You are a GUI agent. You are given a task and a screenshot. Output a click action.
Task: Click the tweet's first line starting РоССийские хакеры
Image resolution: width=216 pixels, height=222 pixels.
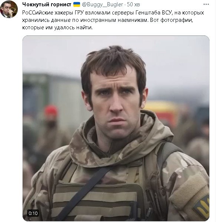point(113,13)
